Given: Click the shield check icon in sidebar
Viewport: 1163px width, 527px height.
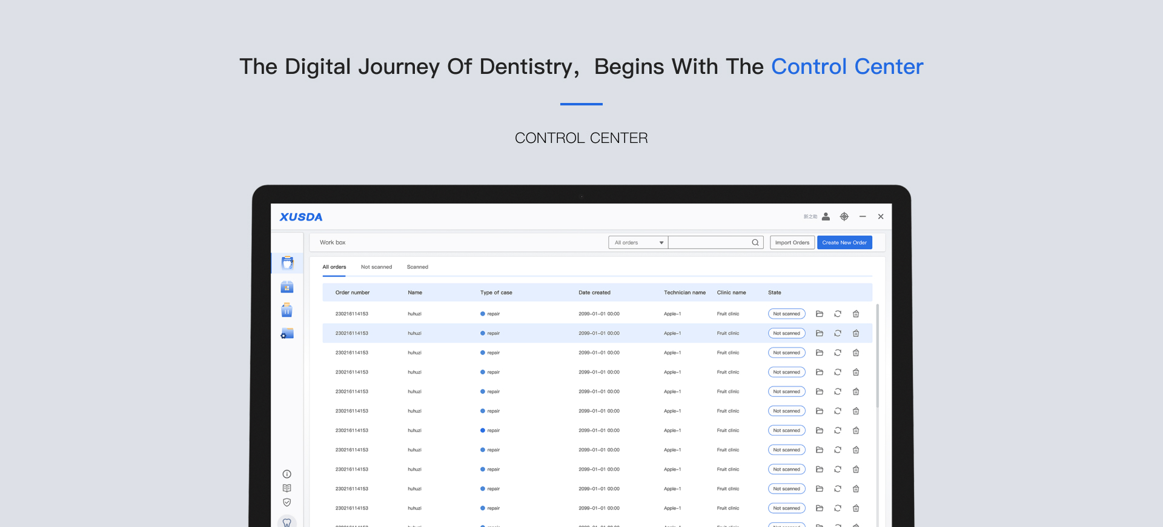Looking at the screenshot, I should [x=287, y=502].
